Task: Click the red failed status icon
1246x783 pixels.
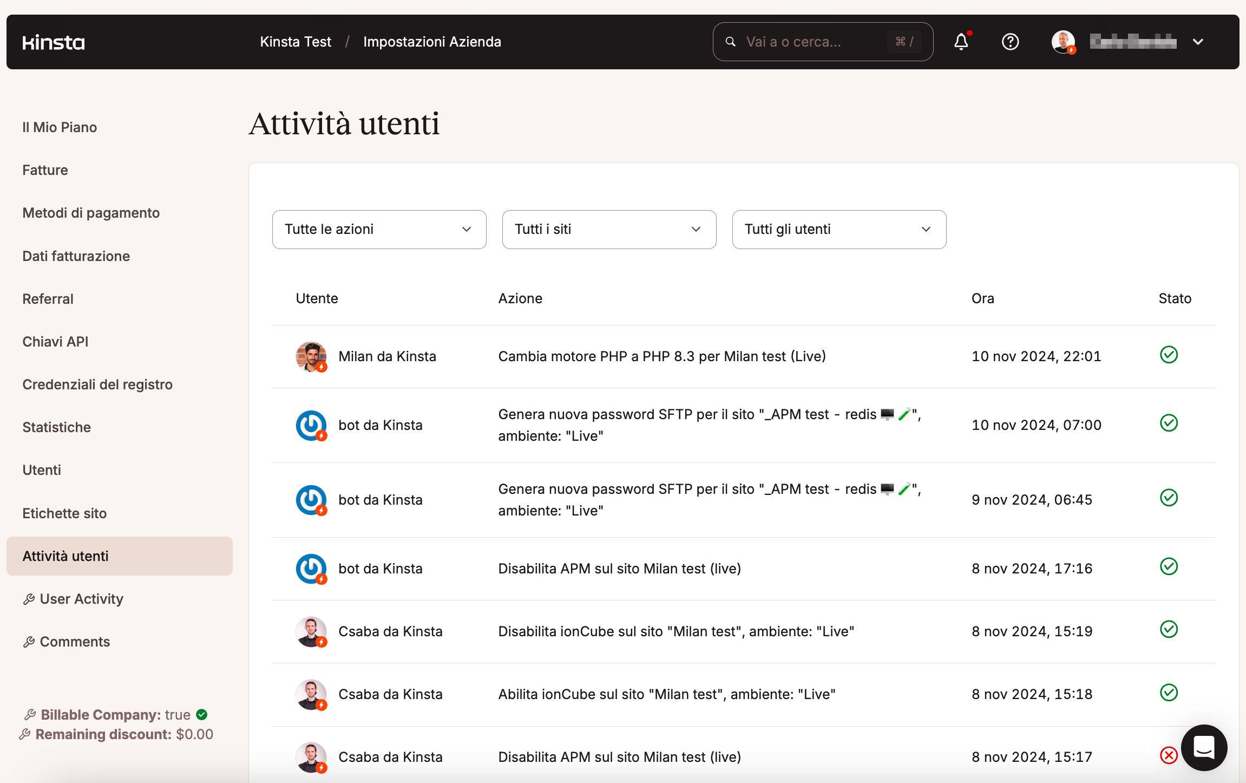Action: (1169, 755)
